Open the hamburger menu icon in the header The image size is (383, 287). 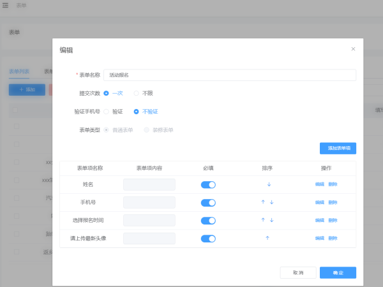click(x=5, y=5)
